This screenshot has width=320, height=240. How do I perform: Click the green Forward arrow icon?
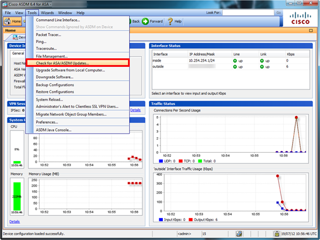[145, 21]
